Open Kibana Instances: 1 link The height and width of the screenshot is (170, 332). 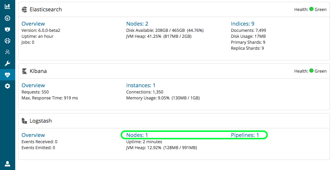pyautogui.click(x=141, y=85)
